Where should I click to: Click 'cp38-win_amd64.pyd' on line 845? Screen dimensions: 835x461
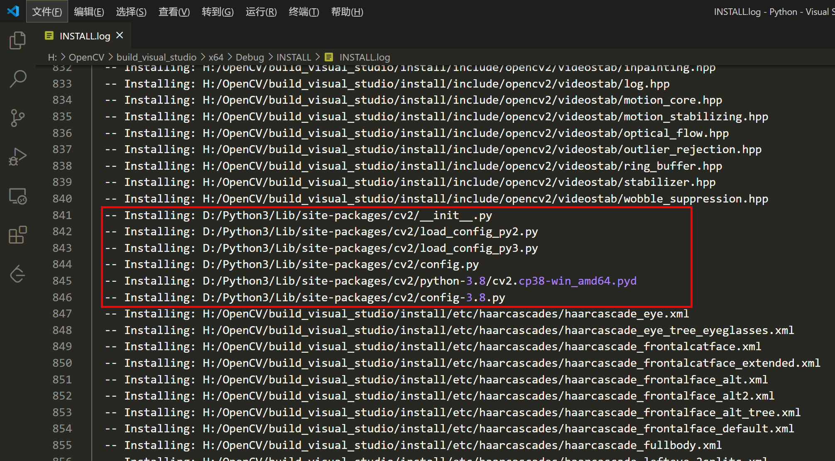pos(578,281)
